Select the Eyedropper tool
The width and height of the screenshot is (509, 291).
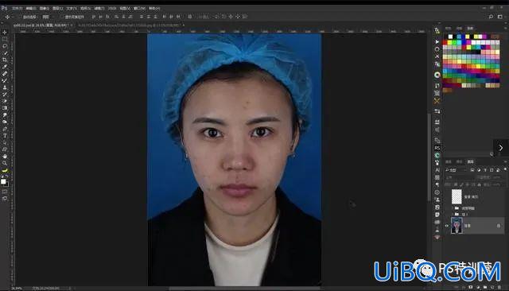pos(5,67)
